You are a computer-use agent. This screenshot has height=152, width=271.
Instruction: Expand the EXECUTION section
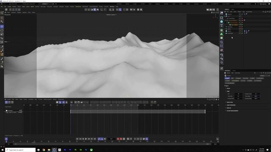click(x=230, y=102)
